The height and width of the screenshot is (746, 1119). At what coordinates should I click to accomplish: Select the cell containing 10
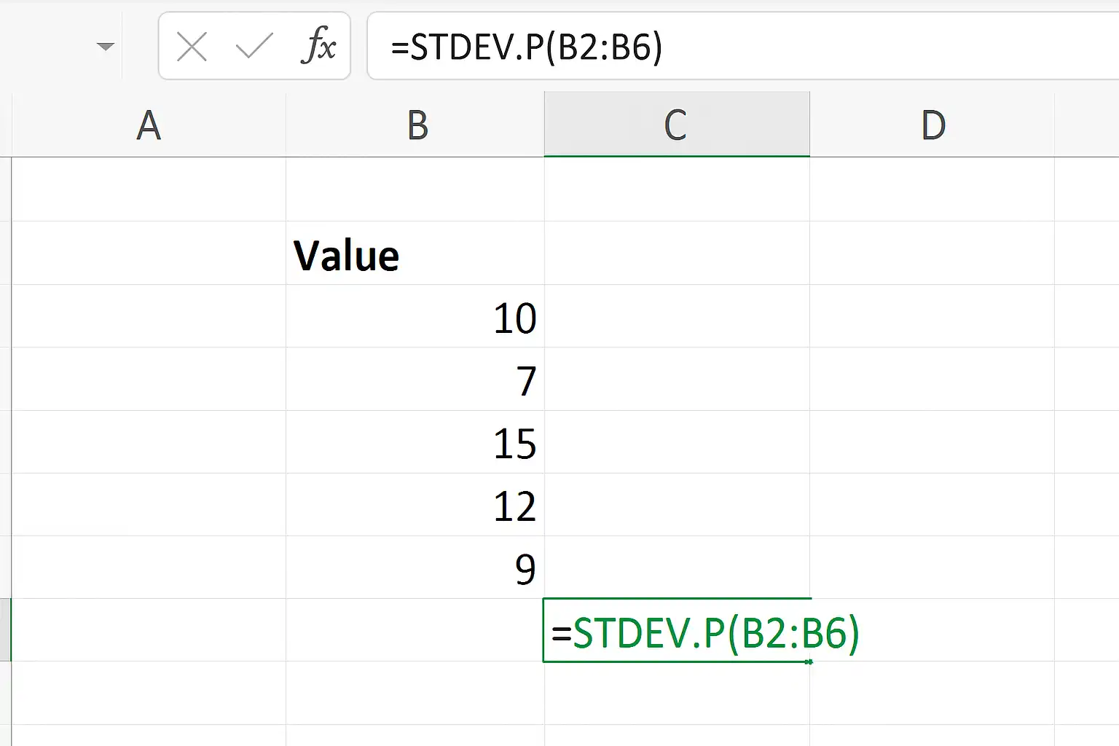pyautogui.click(x=415, y=316)
